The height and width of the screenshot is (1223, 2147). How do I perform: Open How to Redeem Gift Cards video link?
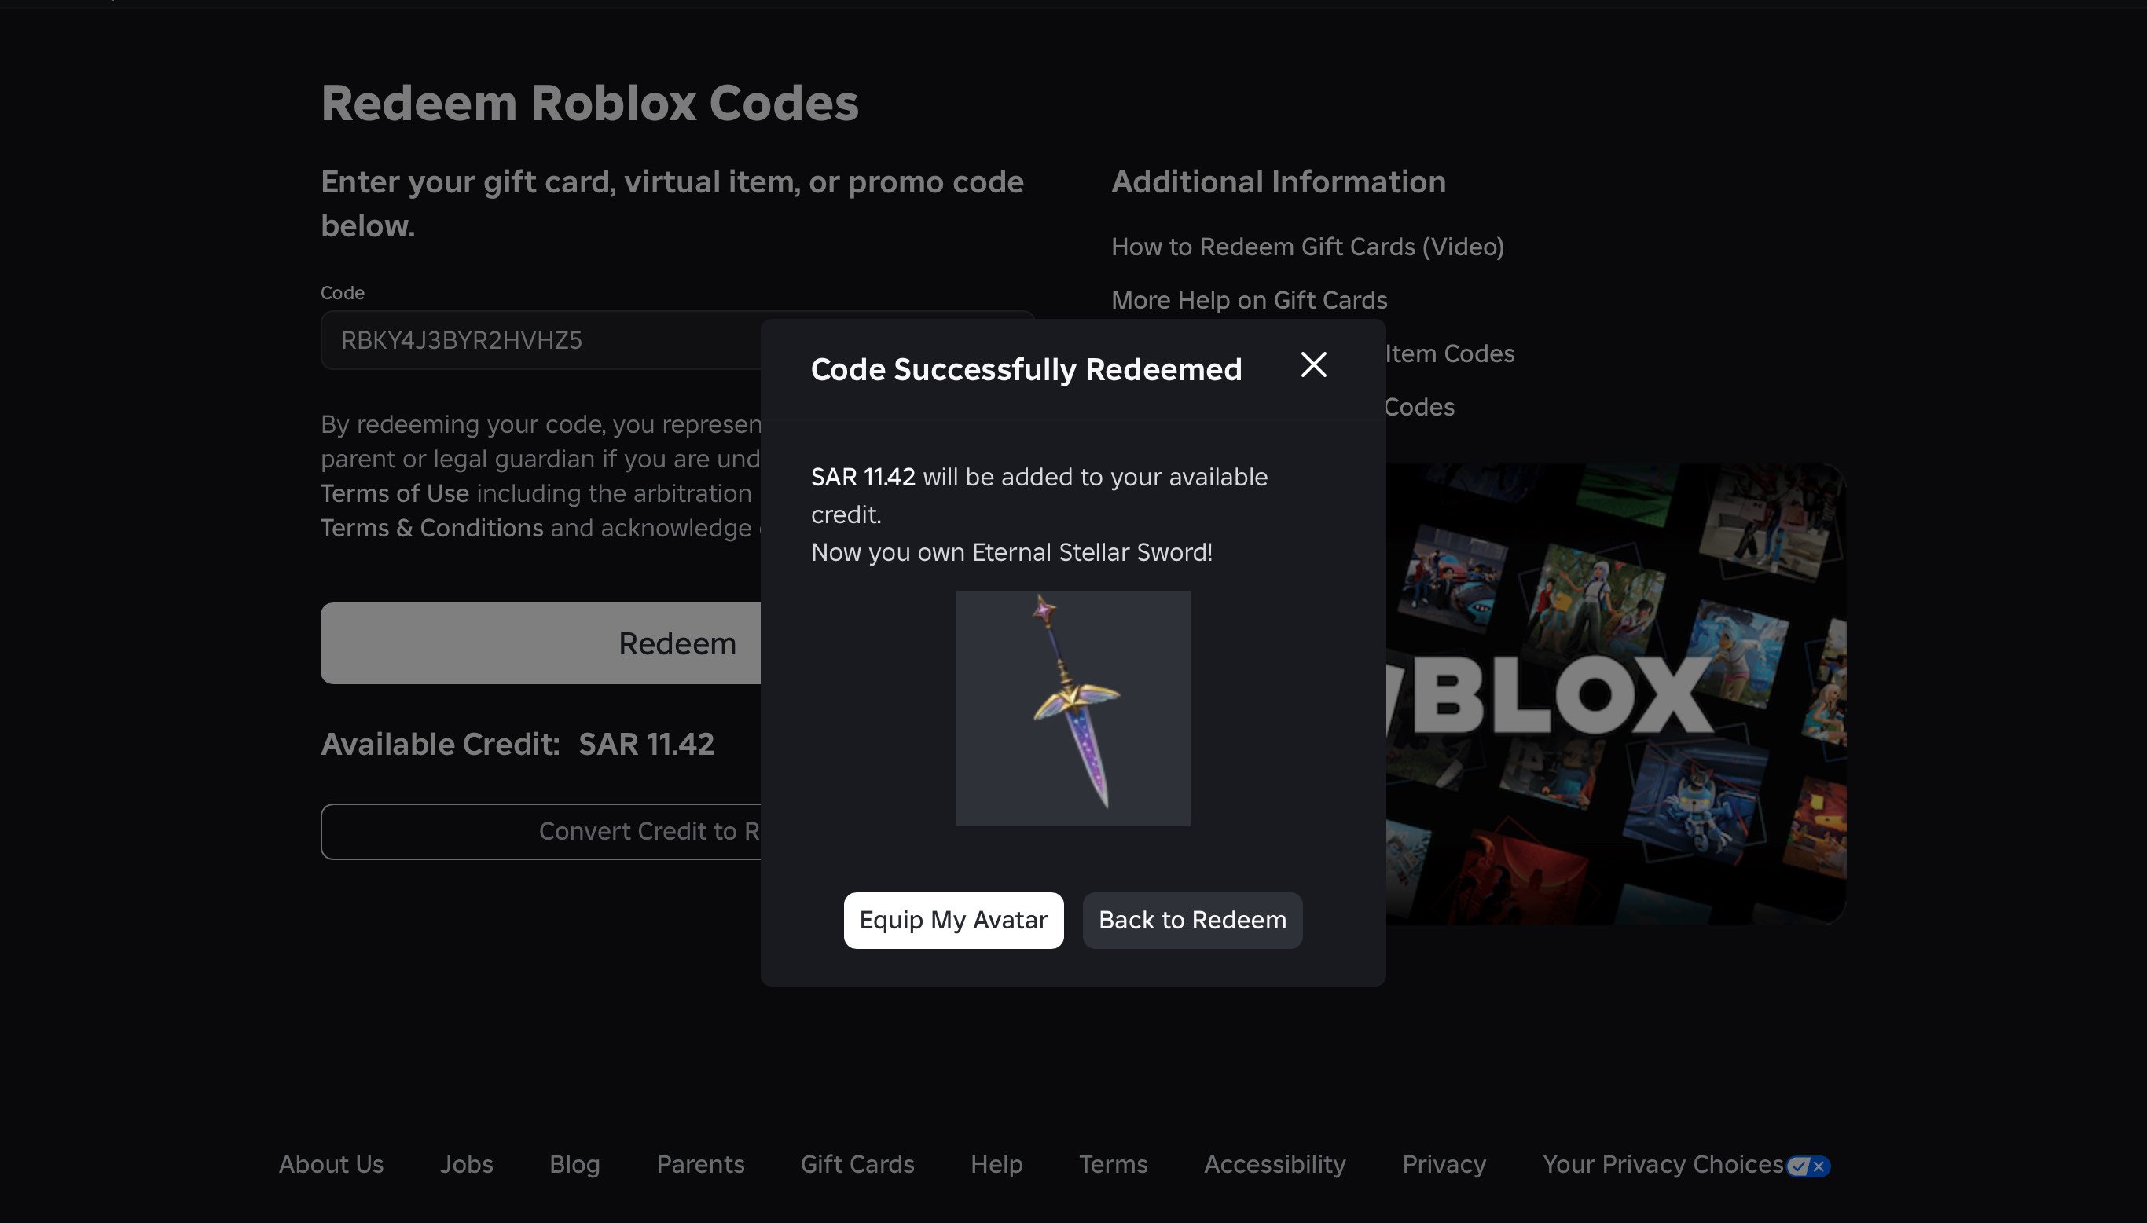coord(1308,247)
